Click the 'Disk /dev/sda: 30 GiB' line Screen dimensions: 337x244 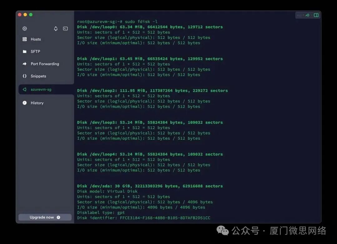tap(150, 186)
